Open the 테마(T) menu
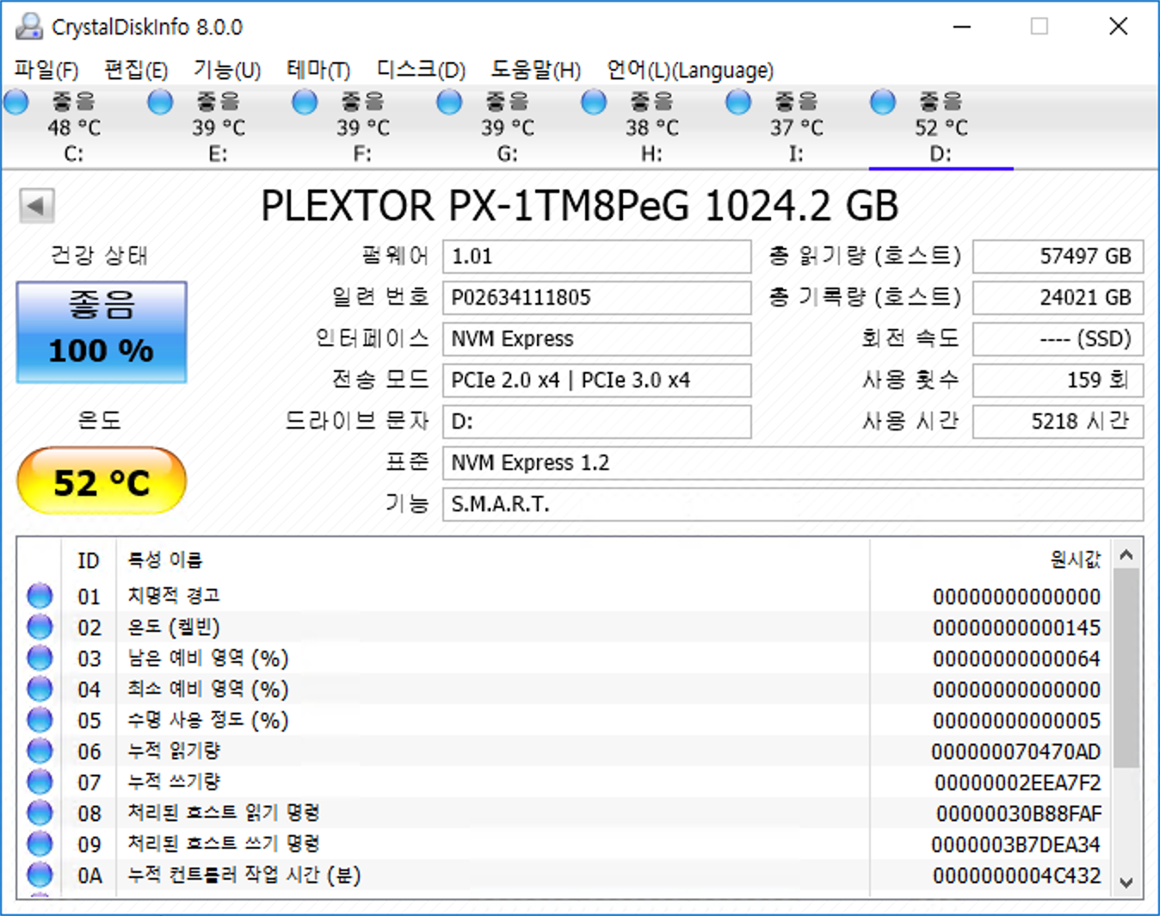Image resolution: width=1160 pixels, height=916 pixels. tap(318, 70)
